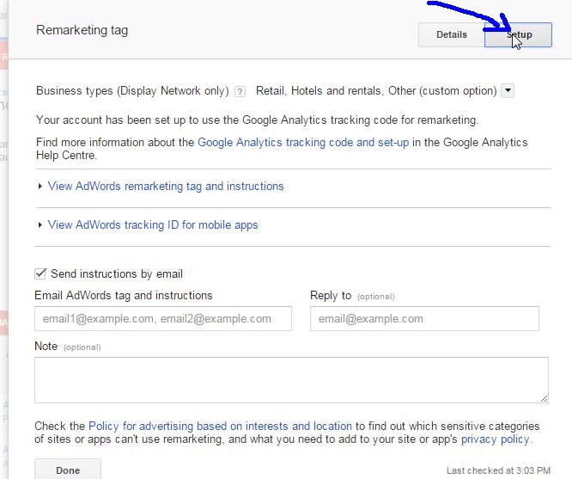The width and height of the screenshot is (572, 479).
Task: Open Google Analytics tracking code and set-up link
Action: [303, 142]
